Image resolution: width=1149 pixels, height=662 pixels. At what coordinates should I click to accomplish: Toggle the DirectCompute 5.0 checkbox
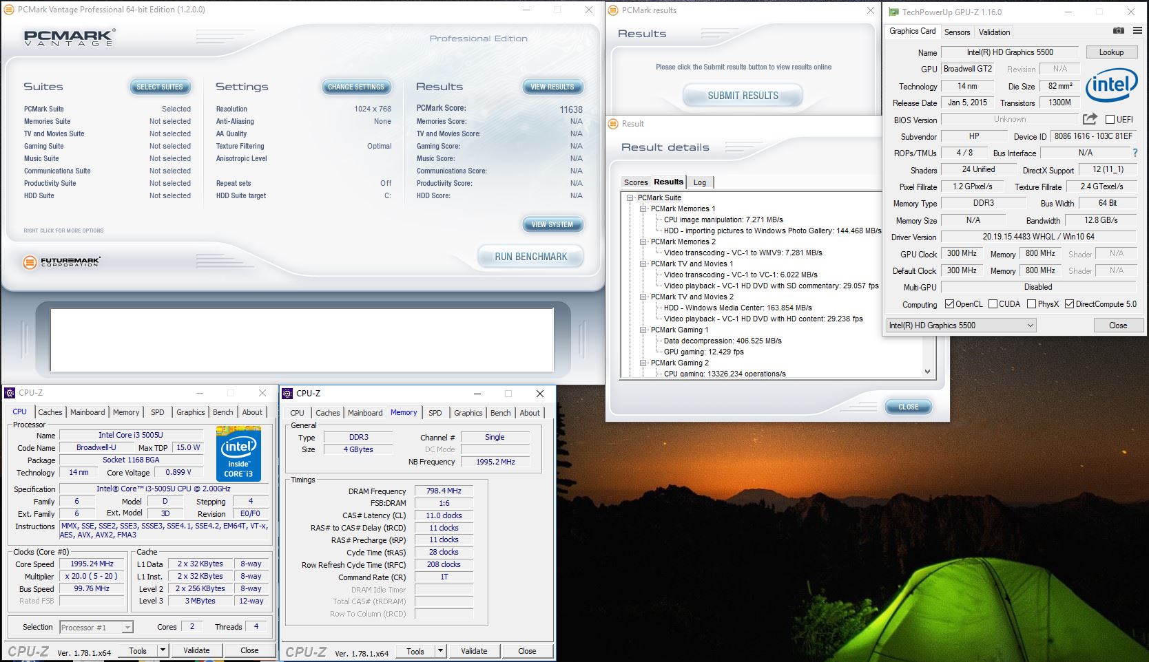click(1069, 303)
